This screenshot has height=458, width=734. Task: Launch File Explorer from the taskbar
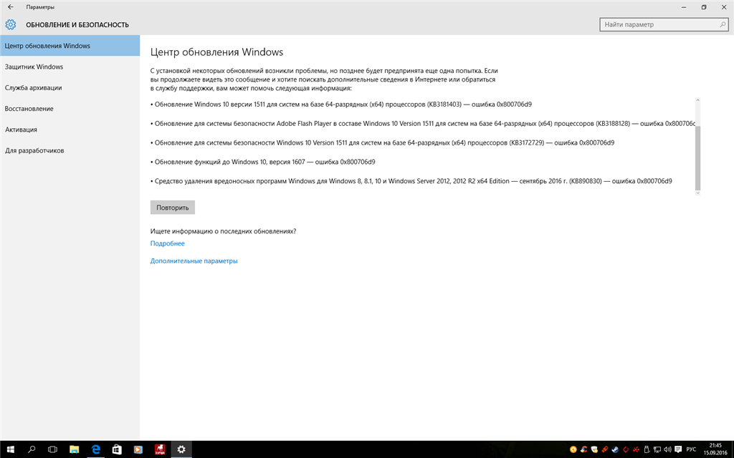click(74, 449)
